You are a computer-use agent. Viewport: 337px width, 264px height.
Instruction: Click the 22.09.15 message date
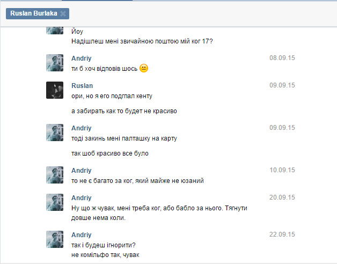(x=282, y=235)
